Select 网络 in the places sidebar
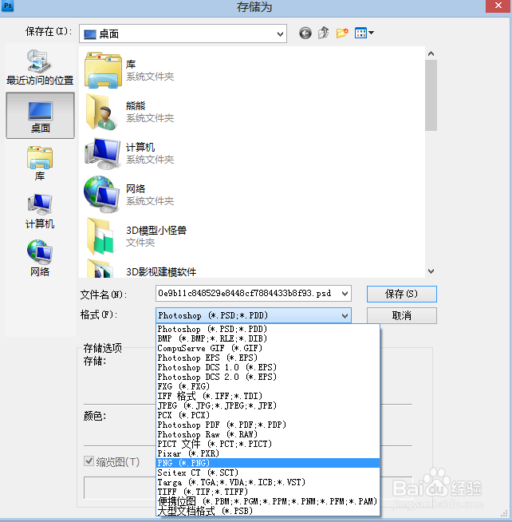 pyautogui.click(x=40, y=259)
